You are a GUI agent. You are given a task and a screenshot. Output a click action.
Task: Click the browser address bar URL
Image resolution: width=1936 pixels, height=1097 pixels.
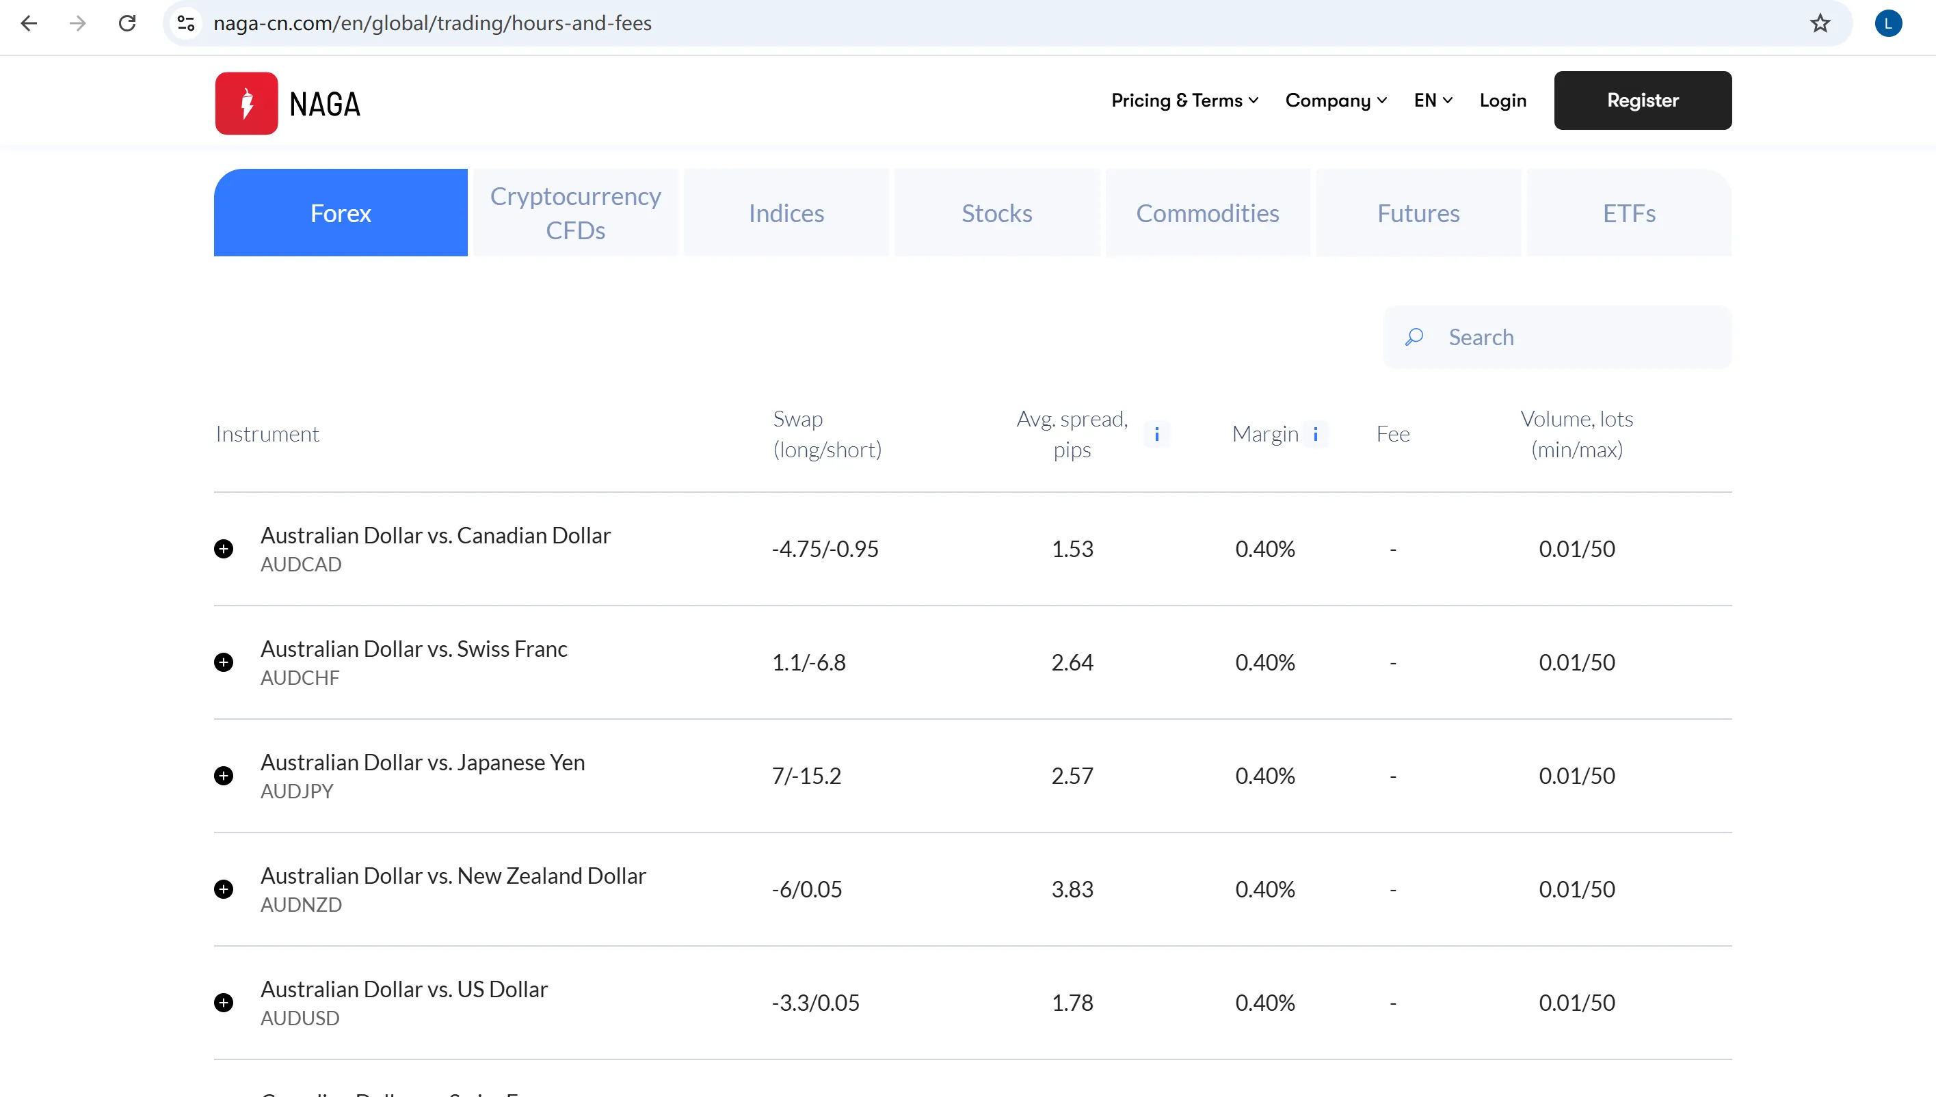point(433,23)
